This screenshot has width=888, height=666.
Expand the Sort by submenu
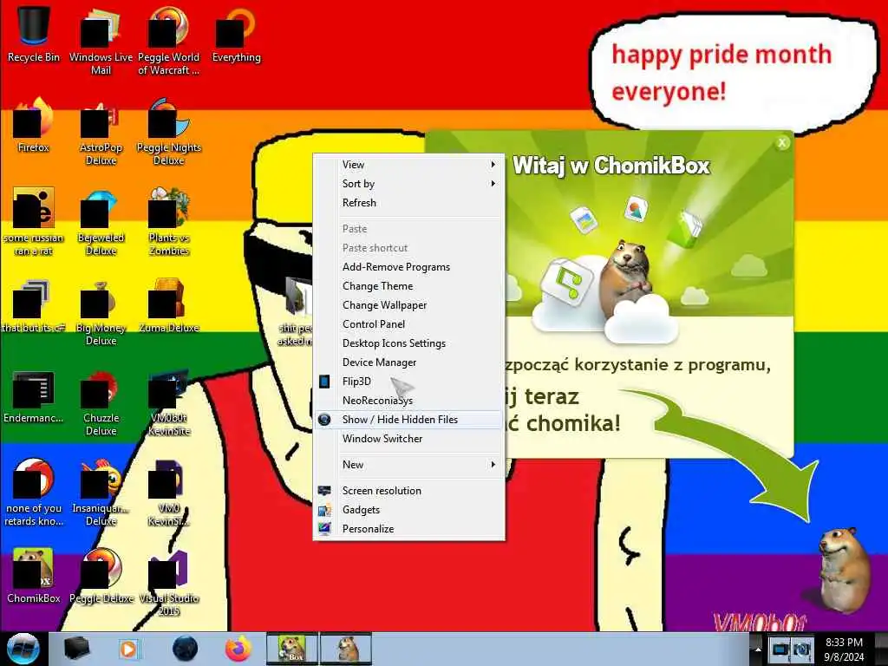click(x=408, y=184)
